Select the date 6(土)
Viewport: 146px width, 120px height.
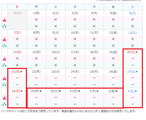point(133,13)
